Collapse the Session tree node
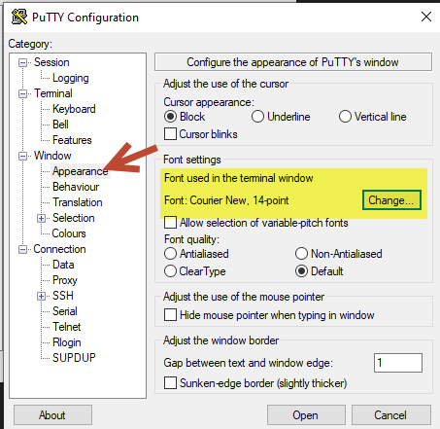Image resolution: width=440 pixels, height=429 pixels. click(22, 62)
